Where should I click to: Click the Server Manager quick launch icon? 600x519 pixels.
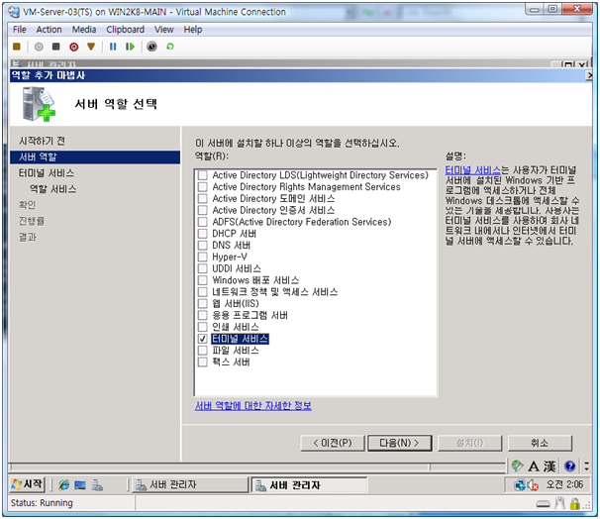[97, 485]
